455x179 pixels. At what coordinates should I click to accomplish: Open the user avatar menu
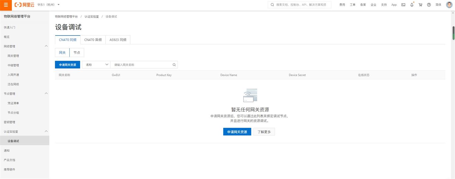point(449,5)
